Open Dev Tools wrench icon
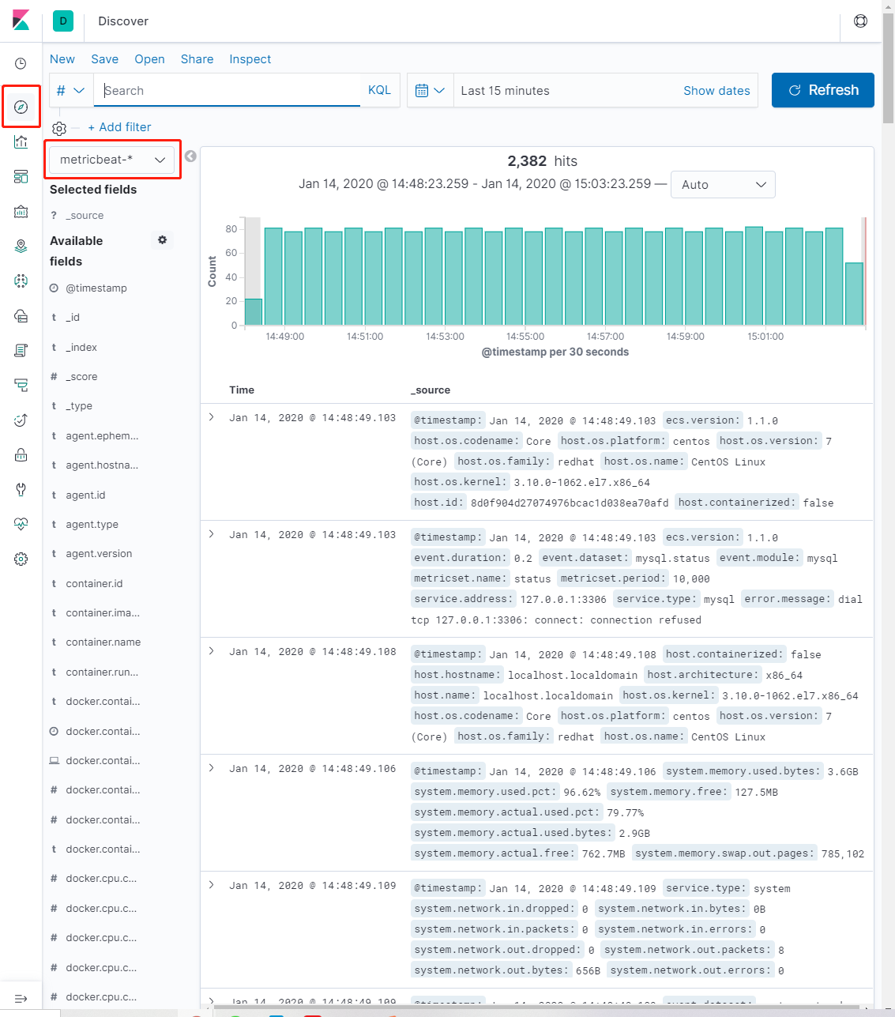Image resolution: width=895 pixels, height=1017 pixels. point(21,489)
